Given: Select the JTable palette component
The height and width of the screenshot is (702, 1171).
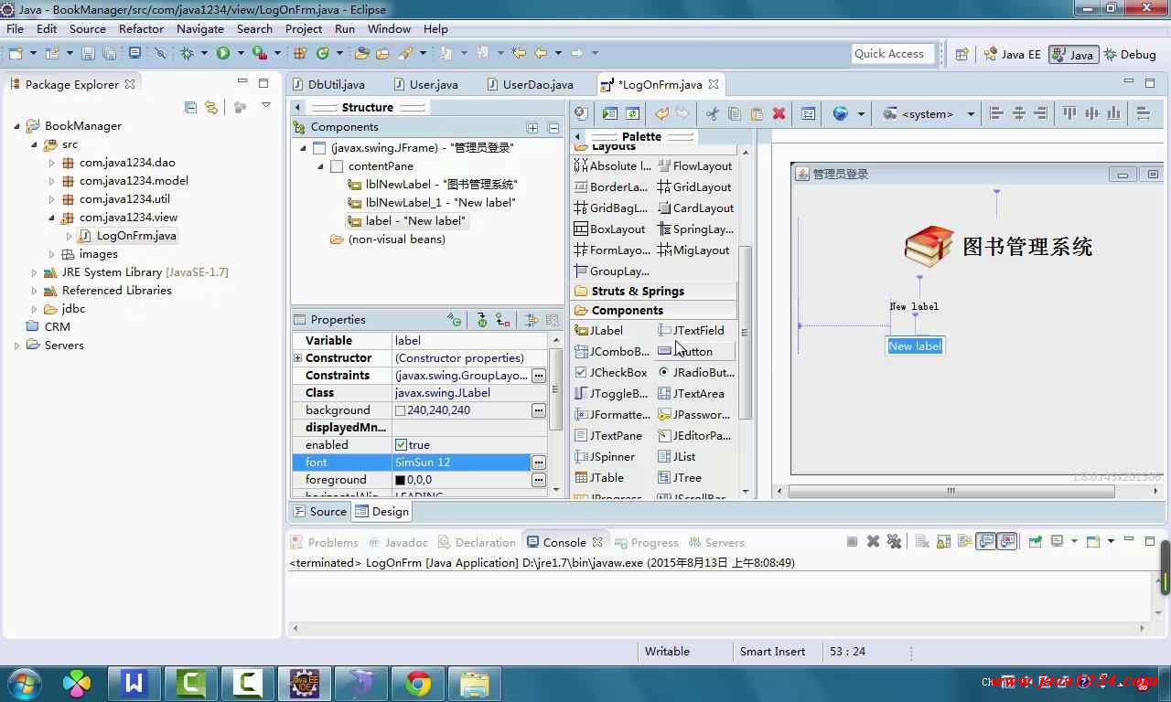Looking at the screenshot, I should point(599,477).
